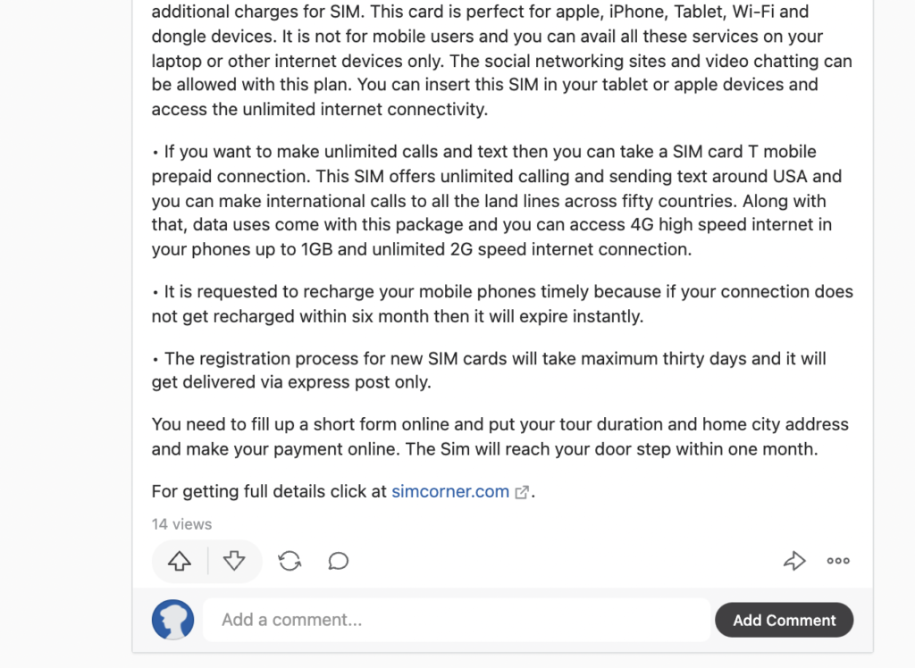Image resolution: width=915 pixels, height=668 pixels.
Task: Click the 14 views count
Action: point(181,524)
